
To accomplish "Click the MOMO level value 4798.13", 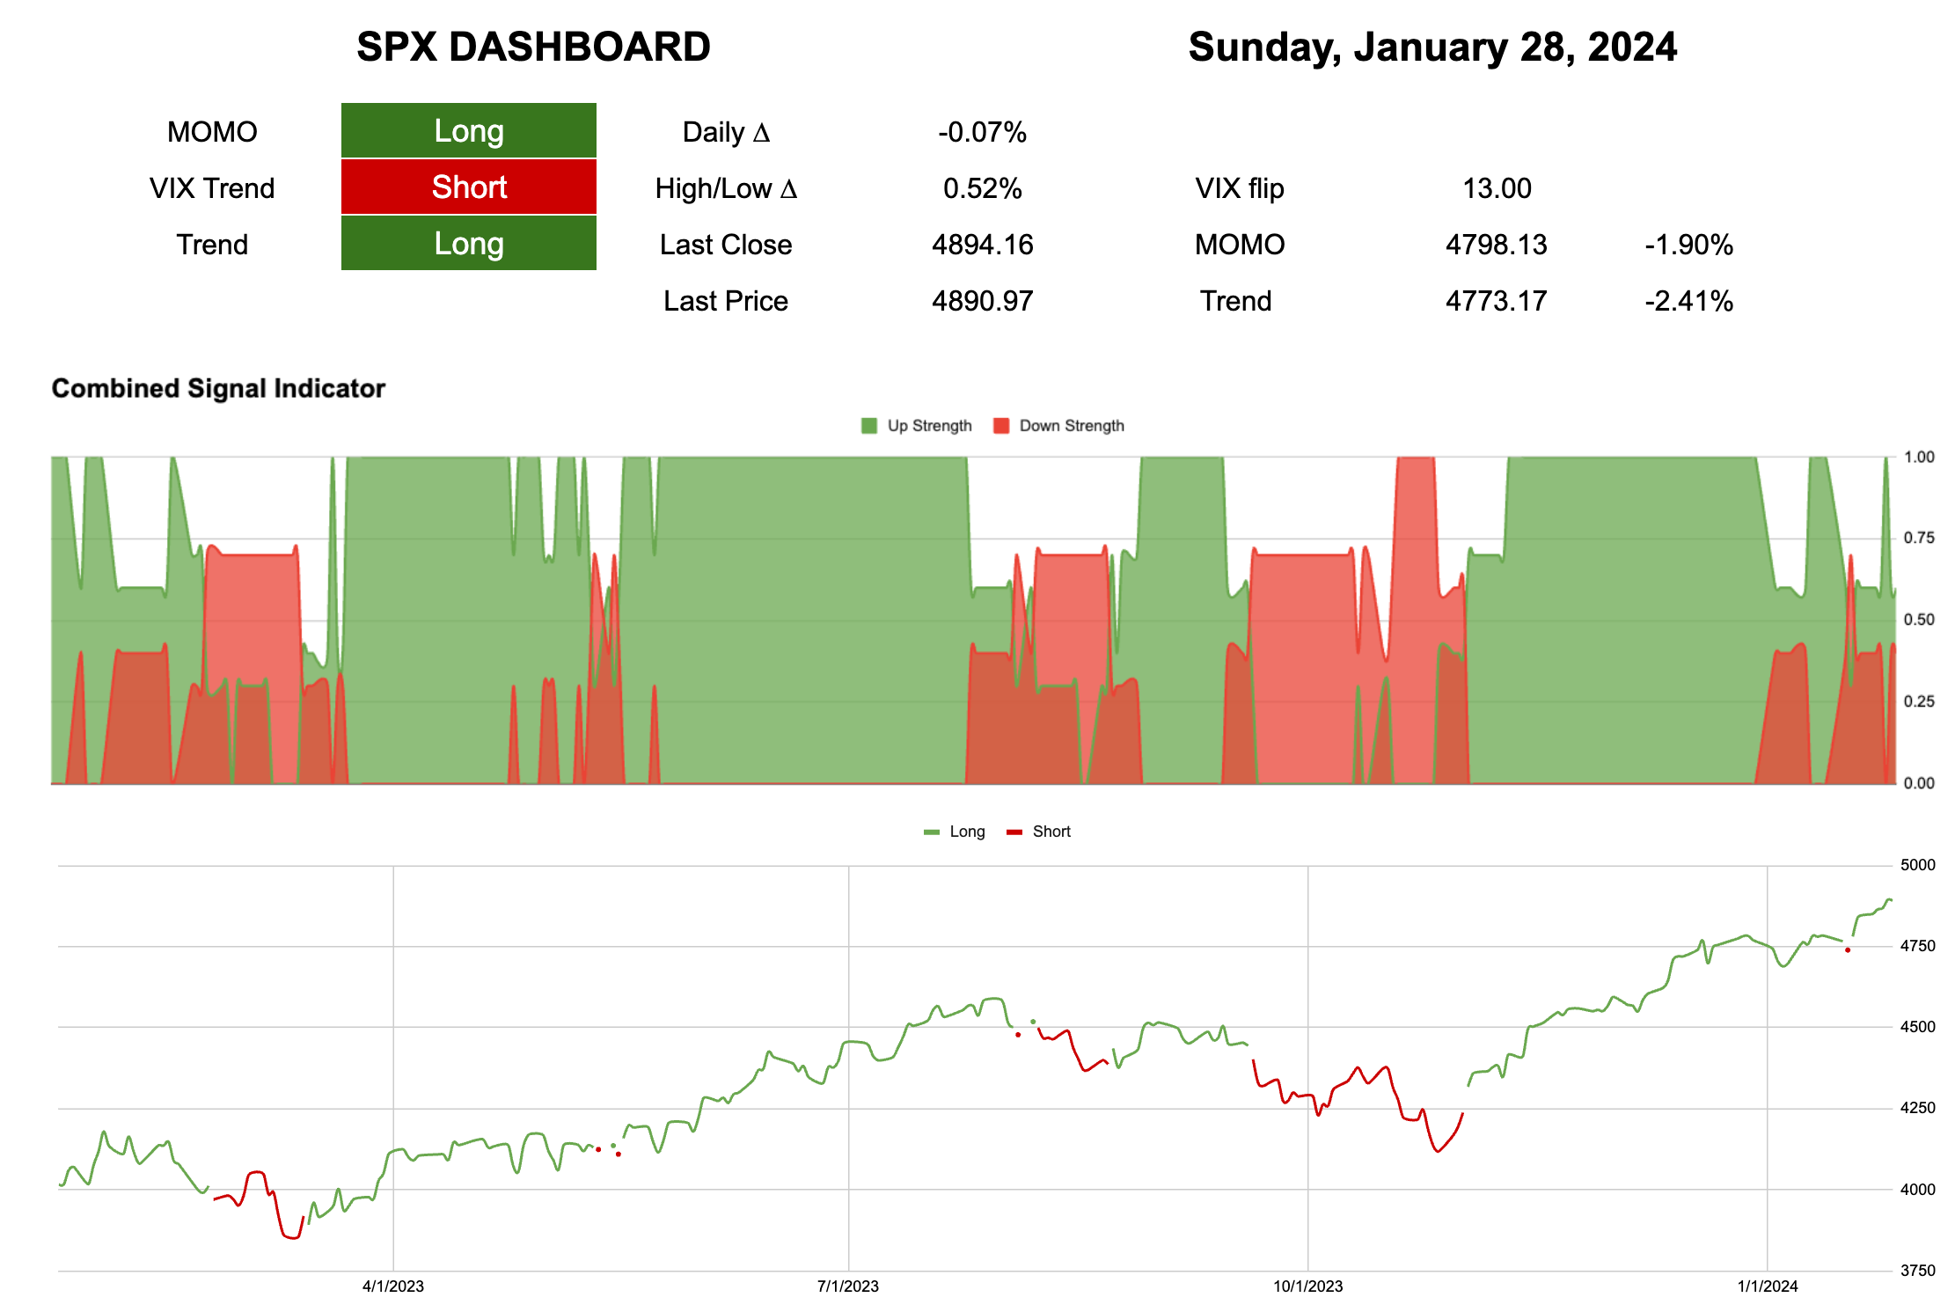I will (x=1496, y=245).
